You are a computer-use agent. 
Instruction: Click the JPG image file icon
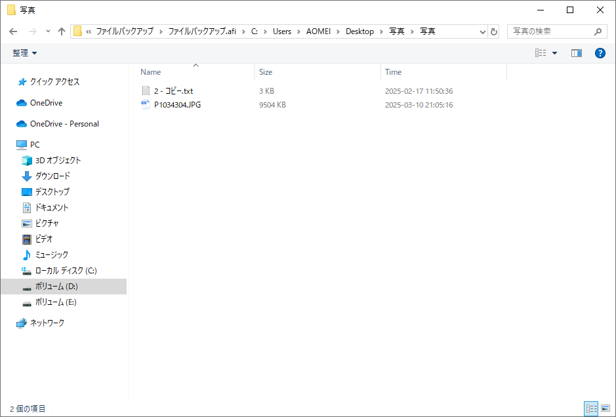tap(146, 104)
